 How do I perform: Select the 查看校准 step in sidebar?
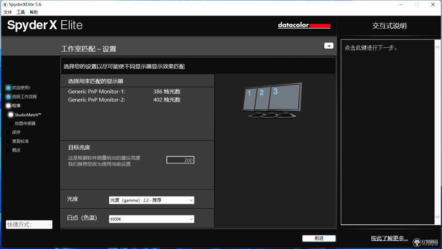pyautogui.click(x=18, y=141)
